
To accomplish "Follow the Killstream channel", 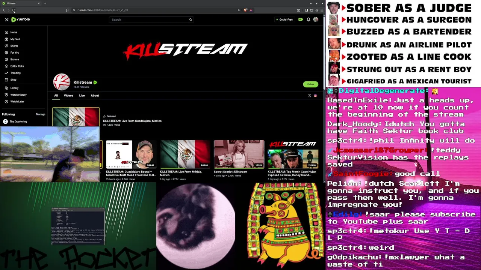I will click(x=310, y=84).
